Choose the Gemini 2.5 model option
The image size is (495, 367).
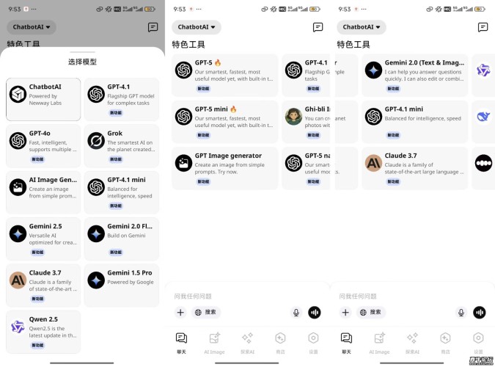43,239
